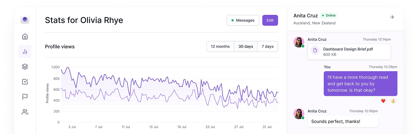Click the flag icon in sidebar
Image resolution: width=418 pixels, height=134 pixels.
pos(25,97)
